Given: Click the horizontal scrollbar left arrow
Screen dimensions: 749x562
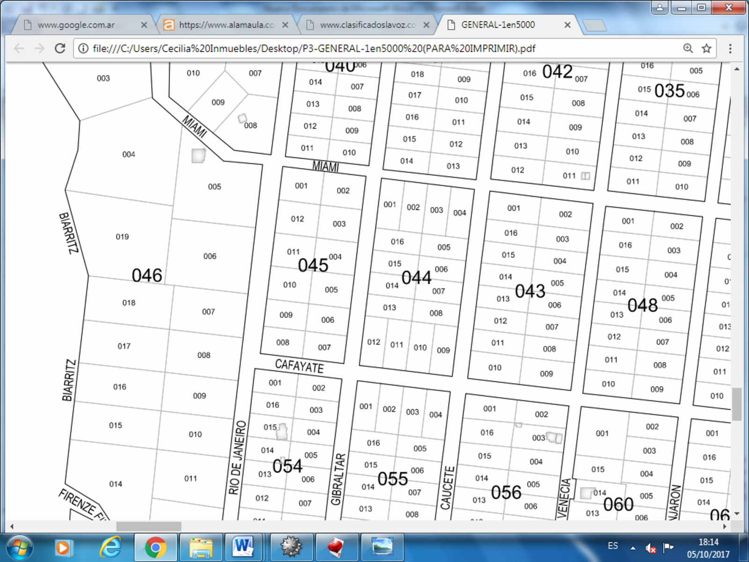Looking at the screenshot, I should (x=11, y=526).
